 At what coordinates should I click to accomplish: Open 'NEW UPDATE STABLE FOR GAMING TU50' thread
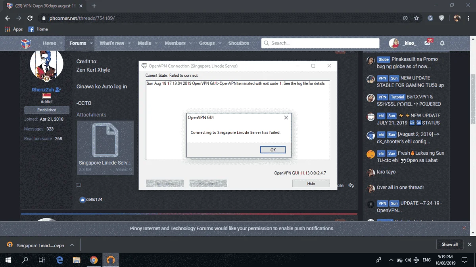tap(410, 81)
